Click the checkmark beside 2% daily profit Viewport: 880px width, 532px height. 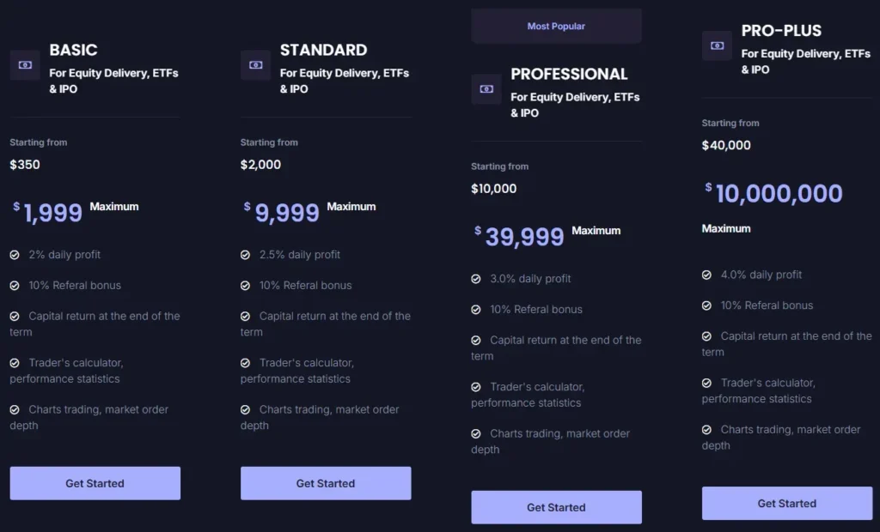(x=15, y=255)
